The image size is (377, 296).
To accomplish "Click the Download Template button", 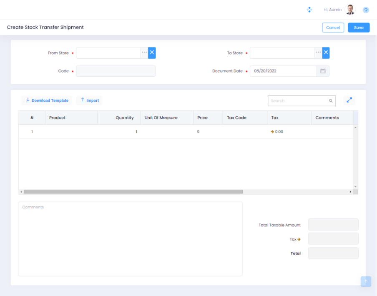I will pos(47,100).
